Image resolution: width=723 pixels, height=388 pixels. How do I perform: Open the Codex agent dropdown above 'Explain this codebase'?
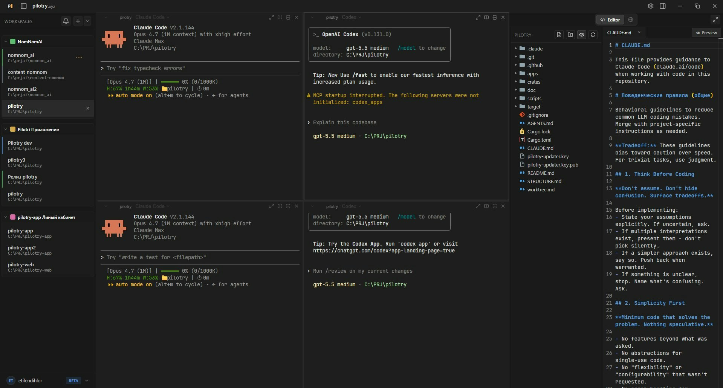(x=351, y=17)
